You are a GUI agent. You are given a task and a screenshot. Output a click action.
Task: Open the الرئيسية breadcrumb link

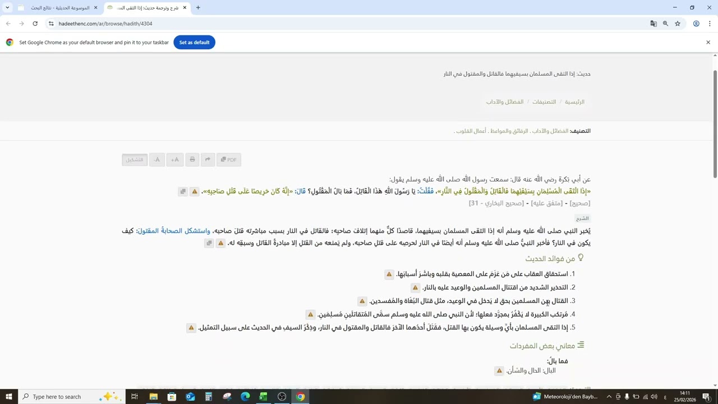coord(574,102)
